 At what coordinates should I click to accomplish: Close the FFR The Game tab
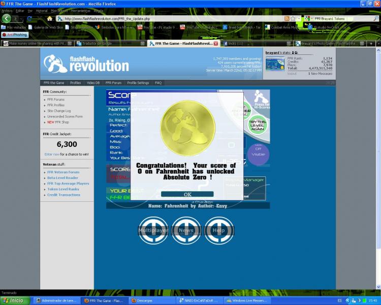click(x=216, y=44)
